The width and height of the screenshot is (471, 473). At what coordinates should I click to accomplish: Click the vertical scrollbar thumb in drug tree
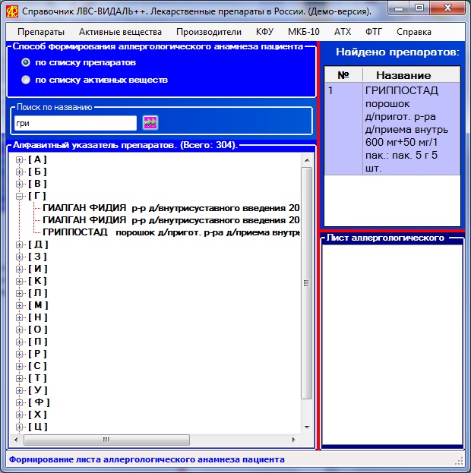pos(307,283)
